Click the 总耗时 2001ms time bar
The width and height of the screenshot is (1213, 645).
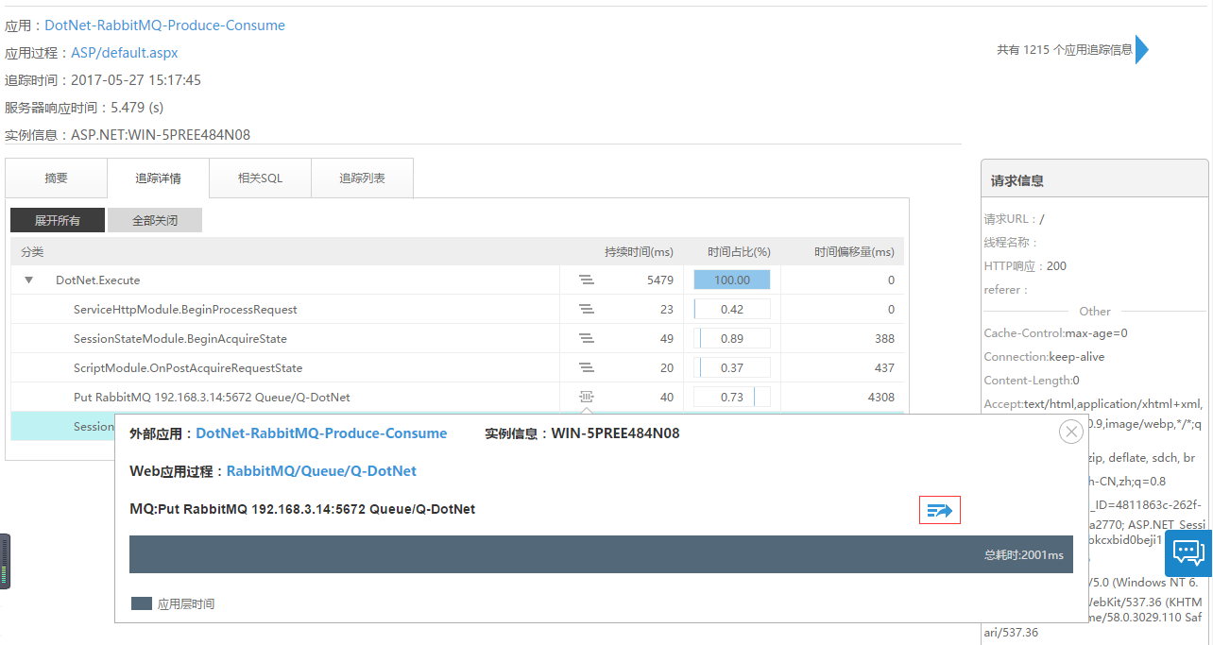tap(601, 554)
